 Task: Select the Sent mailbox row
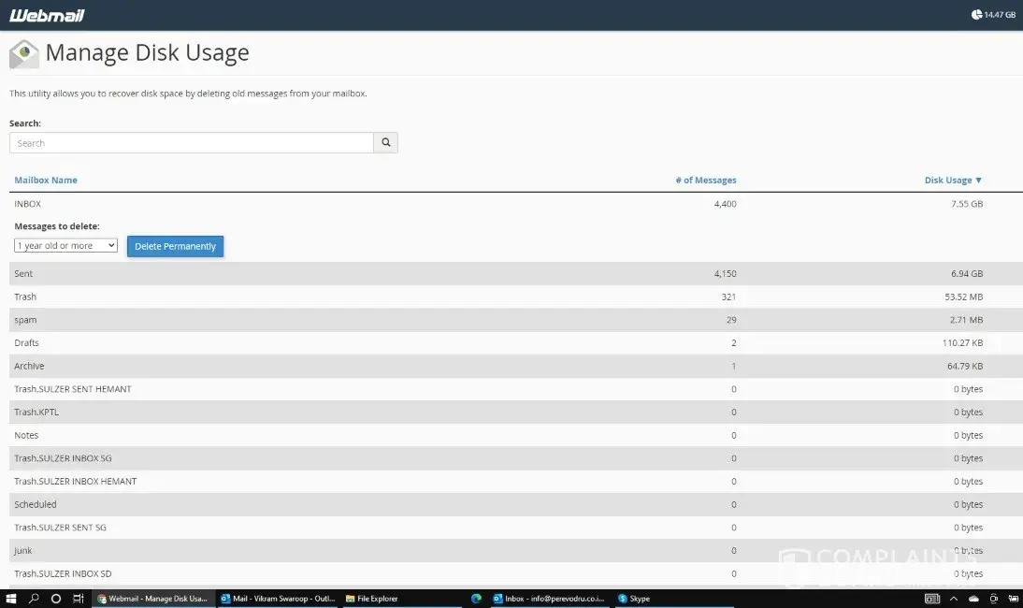tap(23, 274)
